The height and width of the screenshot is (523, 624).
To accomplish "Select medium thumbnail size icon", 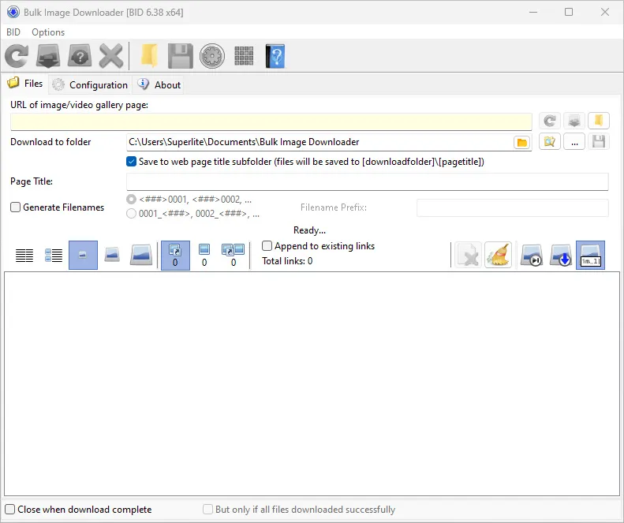I will 112,255.
